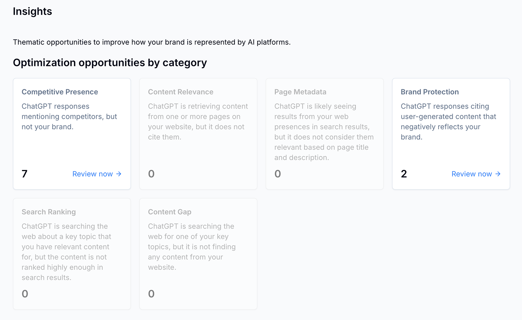The height and width of the screenshot is (320, 522).
Task: Select the Page Metadata card title
Action: 300,92
